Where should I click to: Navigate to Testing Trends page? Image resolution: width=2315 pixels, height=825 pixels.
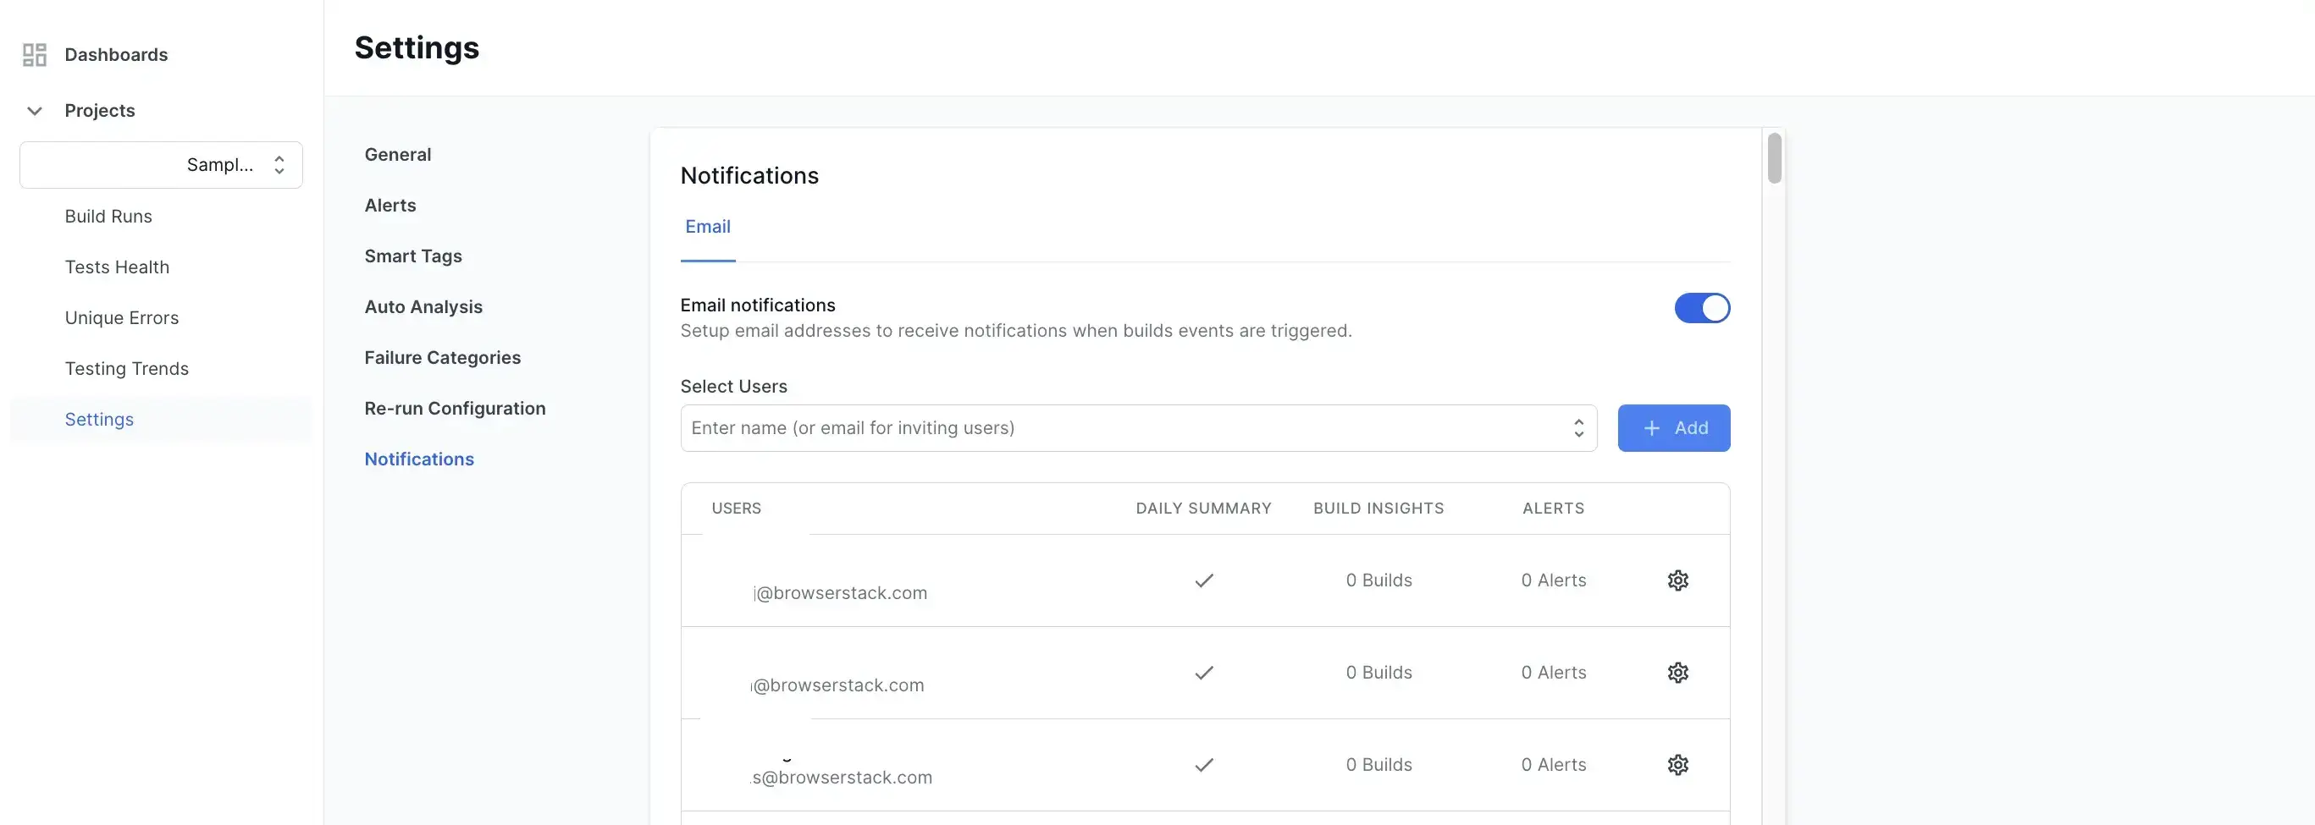pyautogui.click(x=127, y=369)
